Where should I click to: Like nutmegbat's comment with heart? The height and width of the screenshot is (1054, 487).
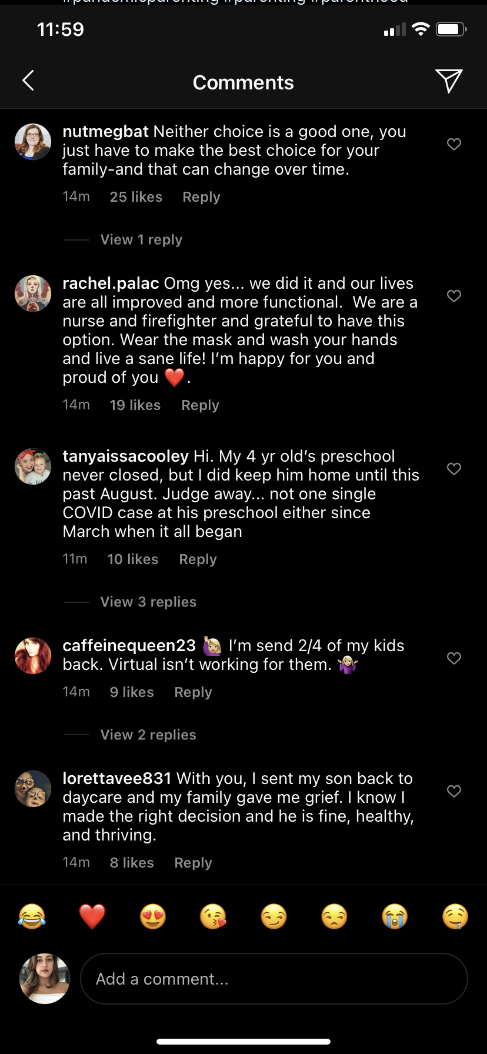(454, 144)
